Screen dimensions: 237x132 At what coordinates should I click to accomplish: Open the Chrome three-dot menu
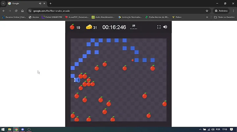[233, 11]
